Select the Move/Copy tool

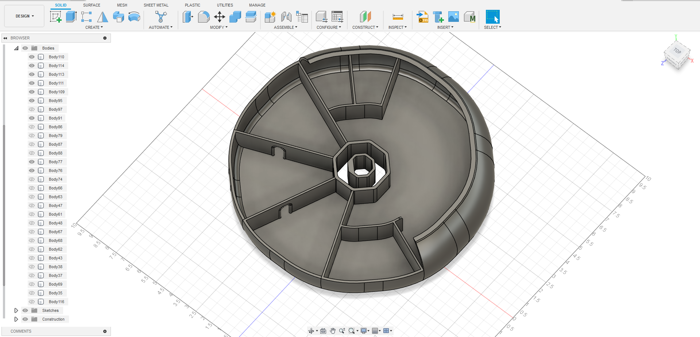coord(220,17)
